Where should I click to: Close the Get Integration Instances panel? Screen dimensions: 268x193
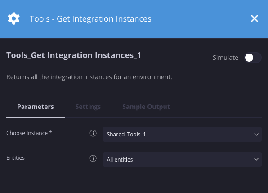pyautogui.click(x=255, y=18)
